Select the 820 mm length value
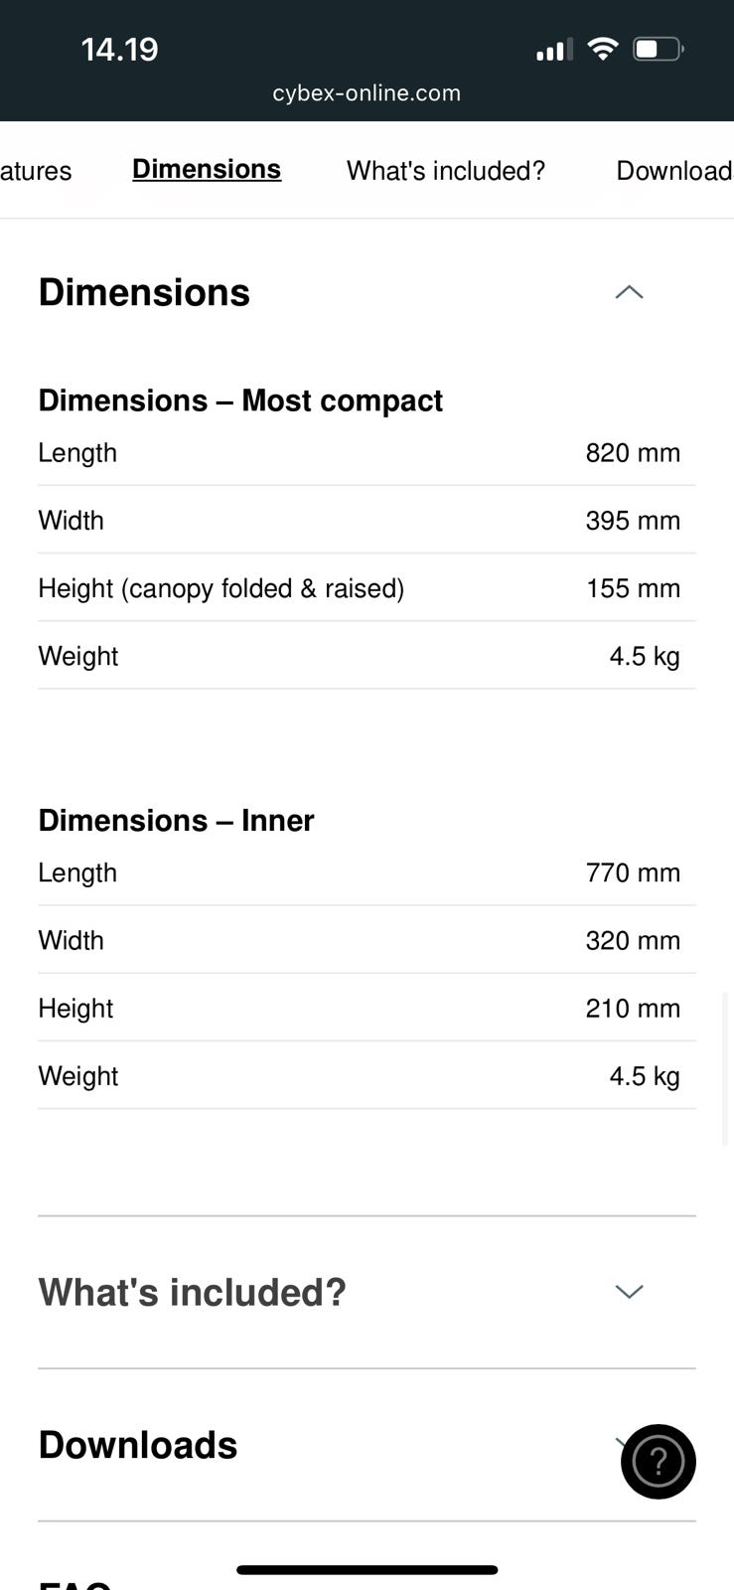The height and width of the screenshot is (1590, 734). click(632, 453)
